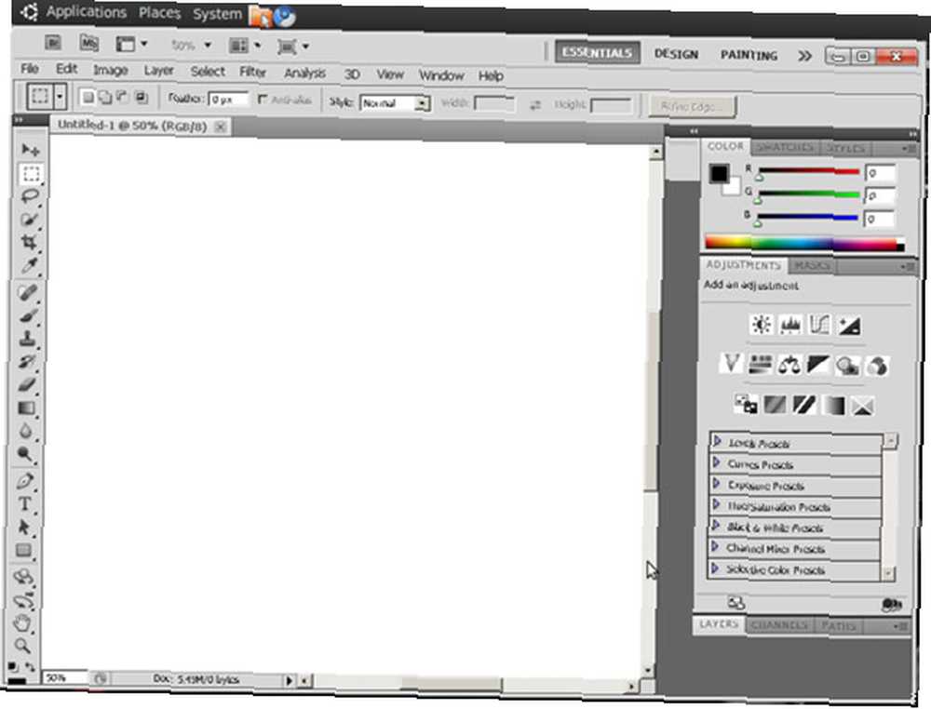Select the Dodge tool
The width and height of the screenshot is (931, 709).
point(25,454)
